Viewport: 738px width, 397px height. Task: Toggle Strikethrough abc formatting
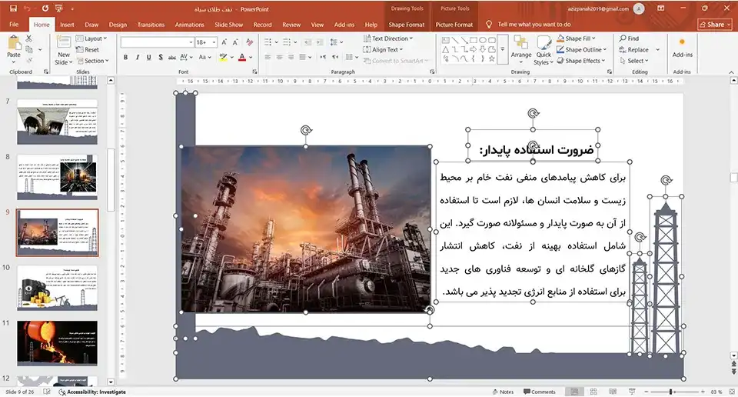pyautogui.click(x=171, y=57)
